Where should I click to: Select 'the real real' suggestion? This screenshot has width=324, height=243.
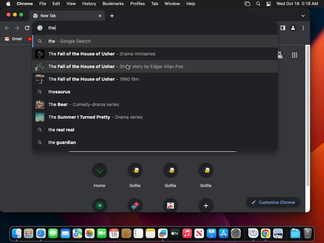(x=155, y=130)
